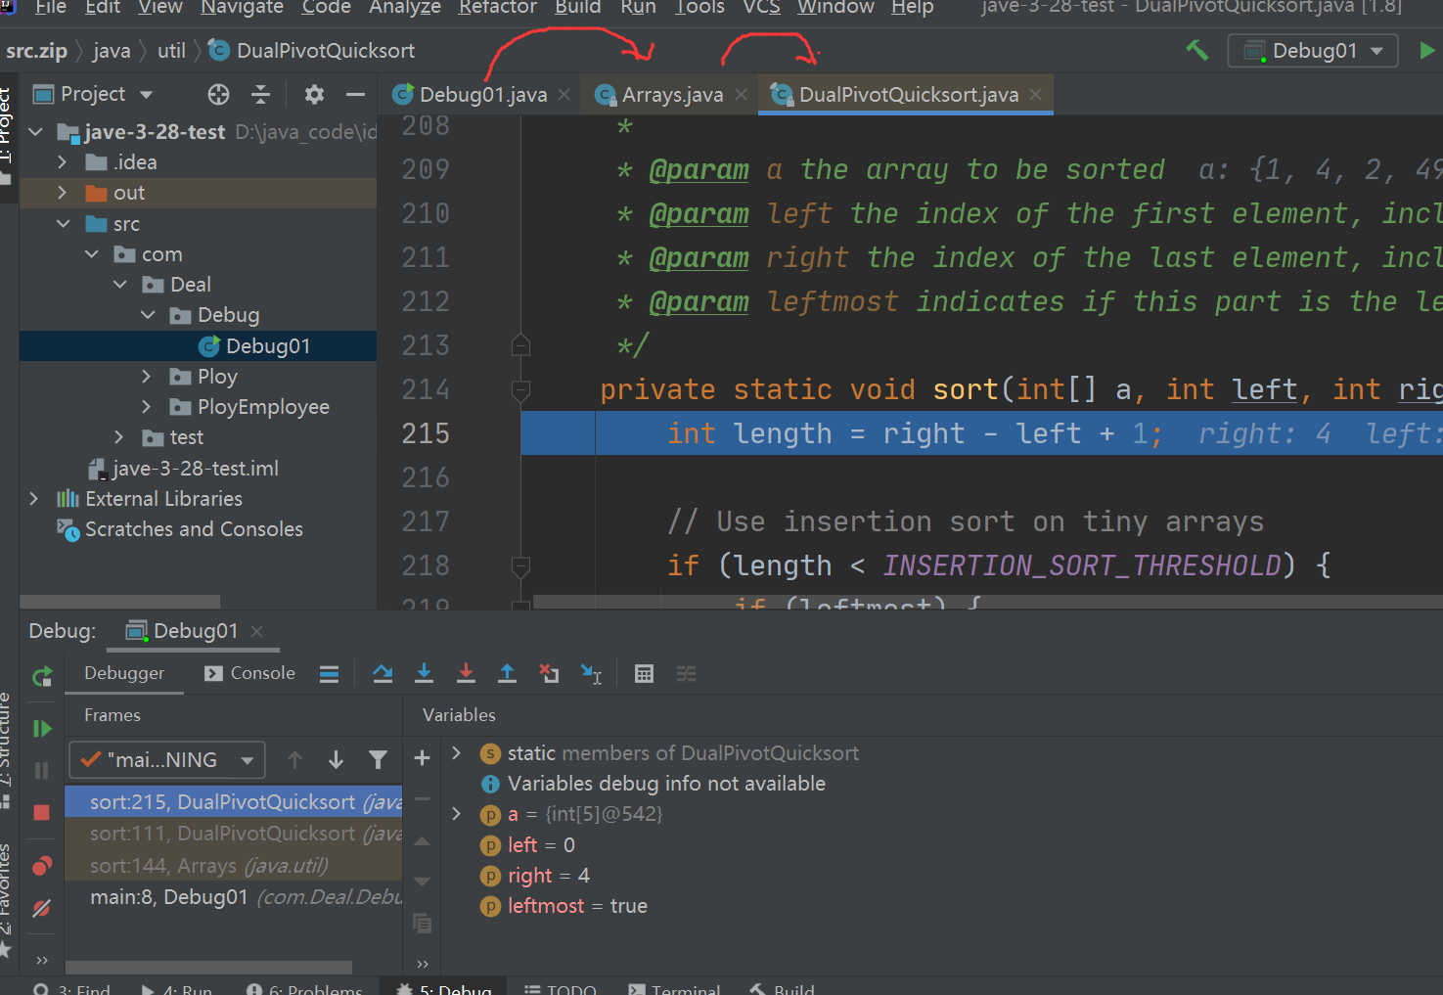Open Project panel settings gear
The width and height of the screenshot is (1443, 995).
pos(314,94)
